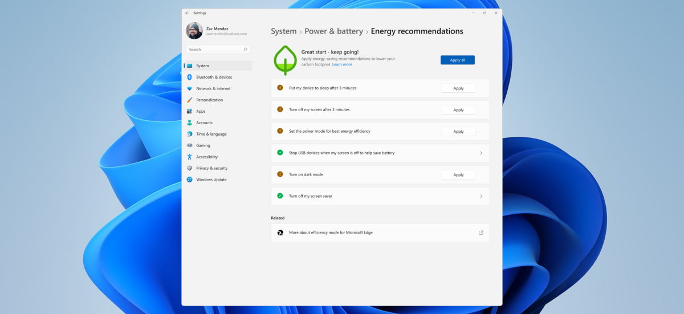Click the Network & internet wifi icon
The image size is (684, 314).
[190, 88]
